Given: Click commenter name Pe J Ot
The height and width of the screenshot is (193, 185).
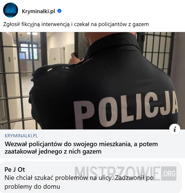Looking at the screenshot, I should click(x=15, y=170).
